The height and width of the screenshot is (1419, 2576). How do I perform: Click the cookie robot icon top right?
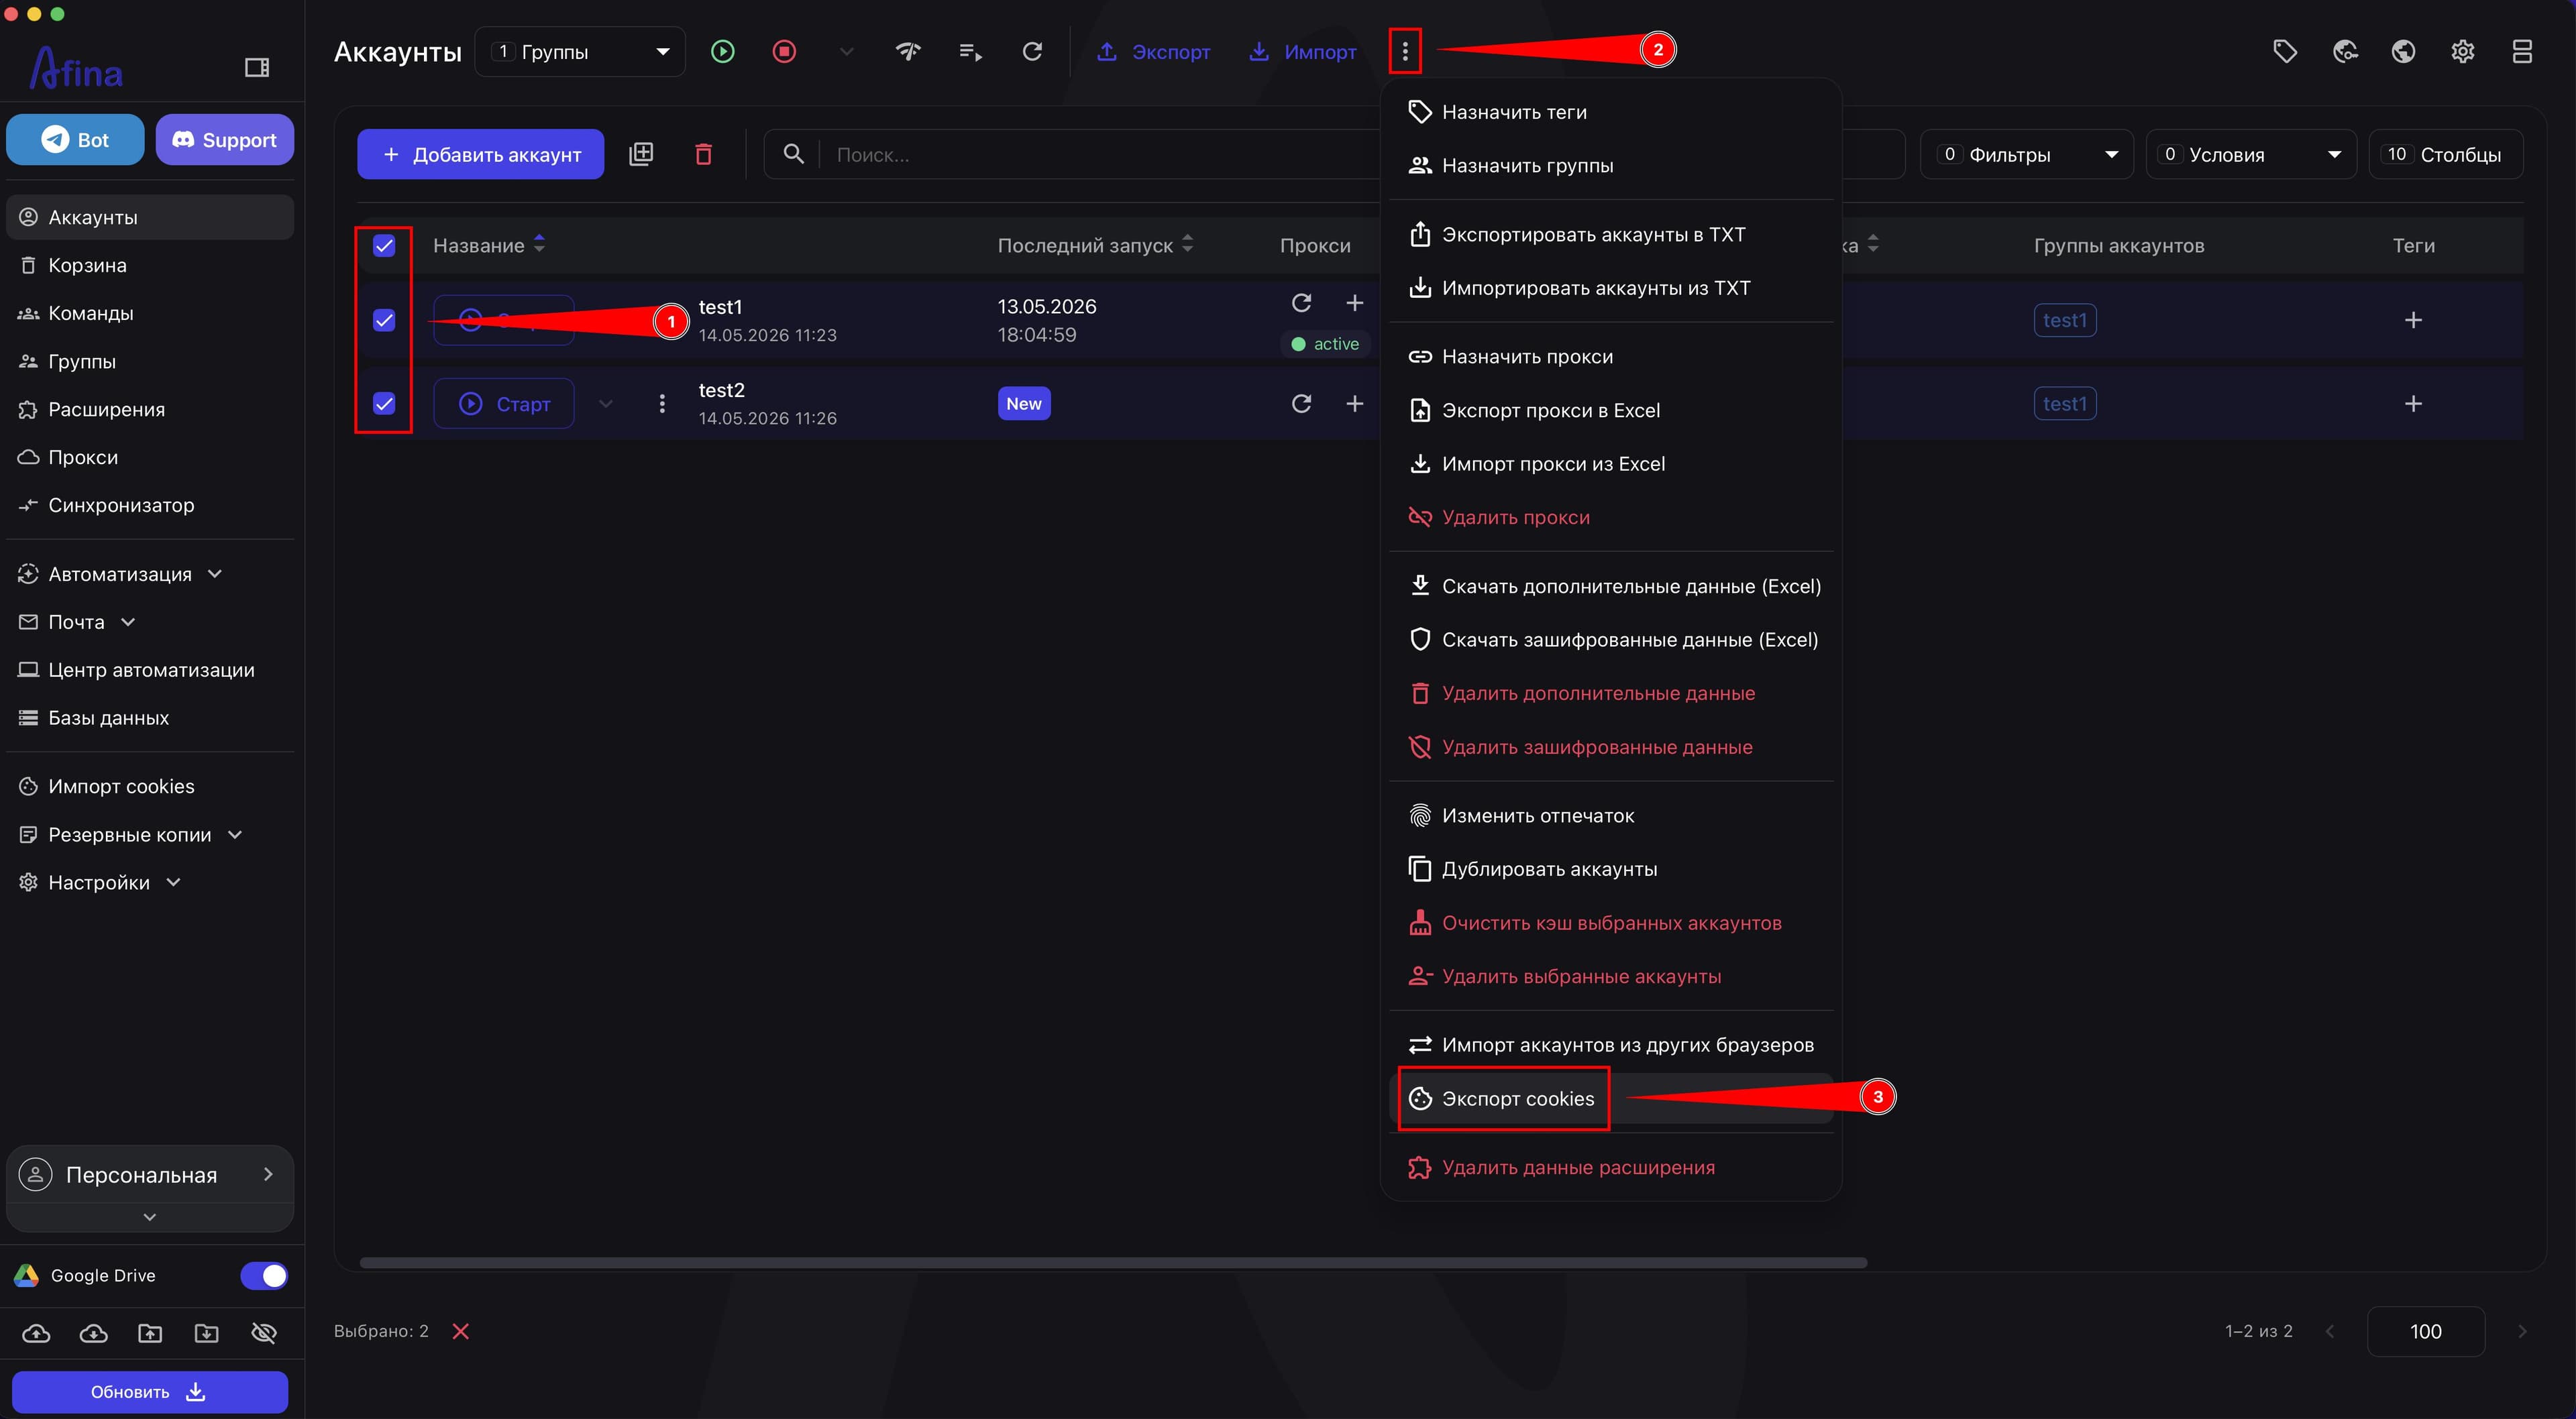2345,51
